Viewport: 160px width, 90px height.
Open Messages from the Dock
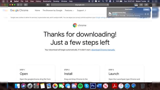[68, 86]
